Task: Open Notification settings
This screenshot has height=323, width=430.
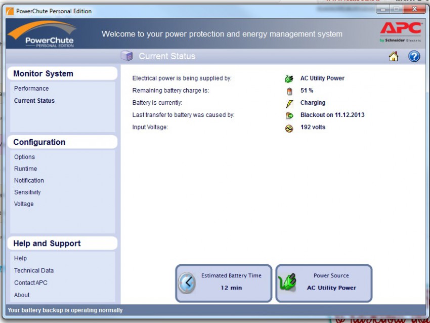Action: pos(29,180)
